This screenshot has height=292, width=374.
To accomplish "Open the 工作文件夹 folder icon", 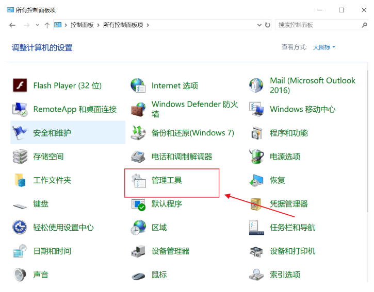I will point(20,180).
